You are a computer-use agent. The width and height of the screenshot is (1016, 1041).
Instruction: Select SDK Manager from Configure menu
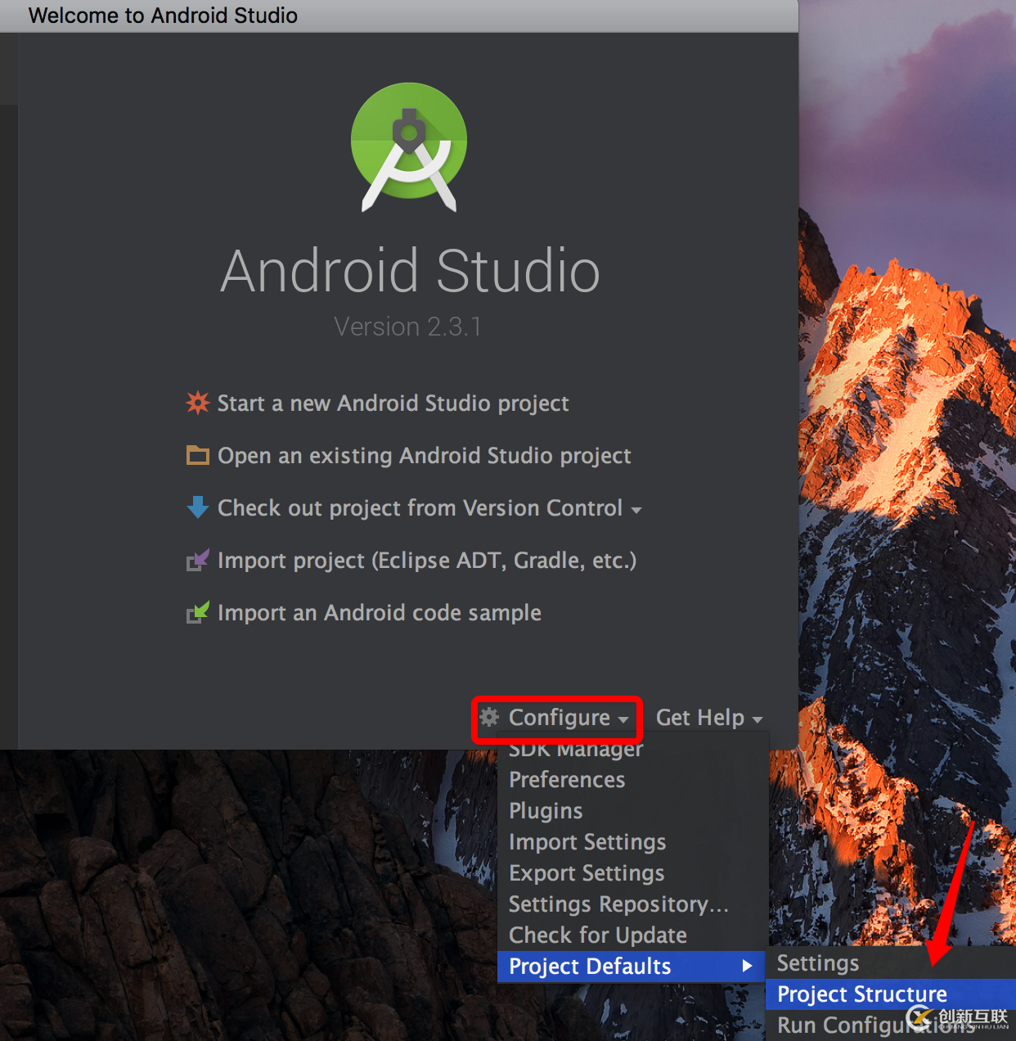[633, 749]
